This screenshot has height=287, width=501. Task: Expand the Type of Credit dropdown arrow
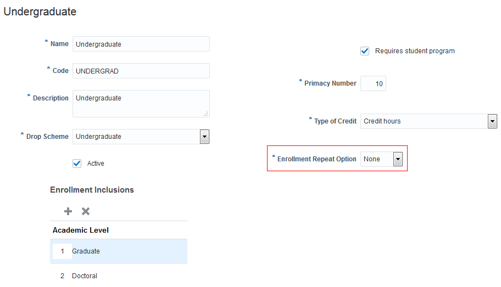click(492, 121)
